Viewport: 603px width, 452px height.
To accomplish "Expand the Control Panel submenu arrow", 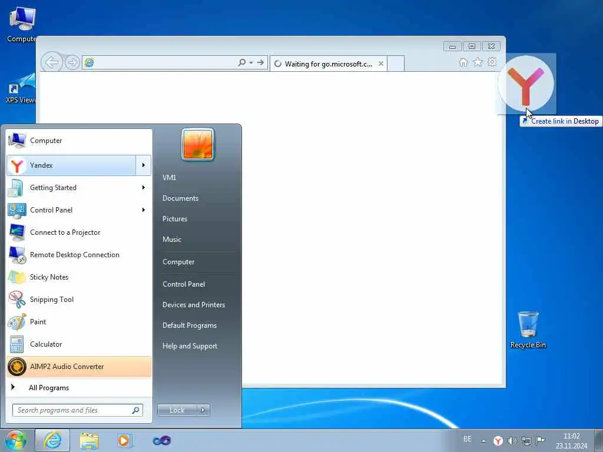I will pyautogui.click(x=144, y=210).
